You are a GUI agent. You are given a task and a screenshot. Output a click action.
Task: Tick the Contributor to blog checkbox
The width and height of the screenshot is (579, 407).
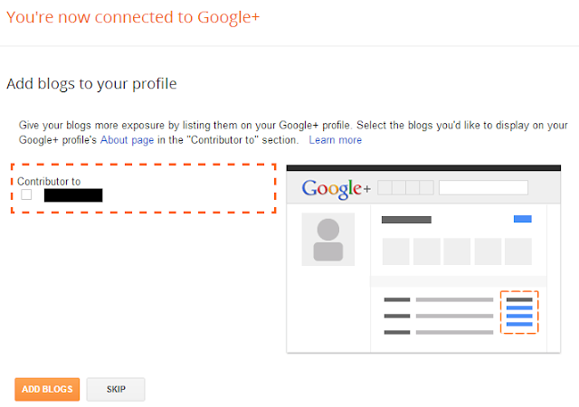26,194
